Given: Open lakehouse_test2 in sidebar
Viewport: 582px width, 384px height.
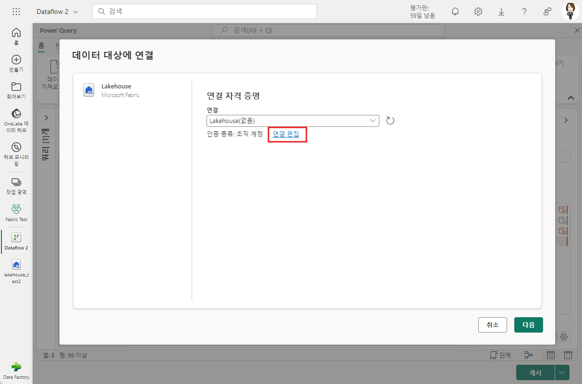Looking at the screenshot, I should [x=16, y=272].
